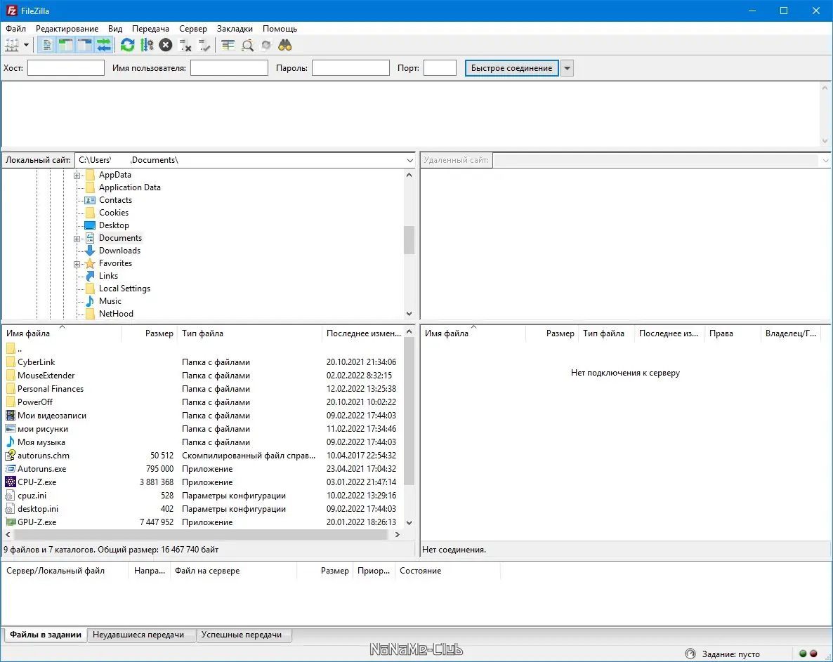Open the Закладки menu

click(235, 29)
